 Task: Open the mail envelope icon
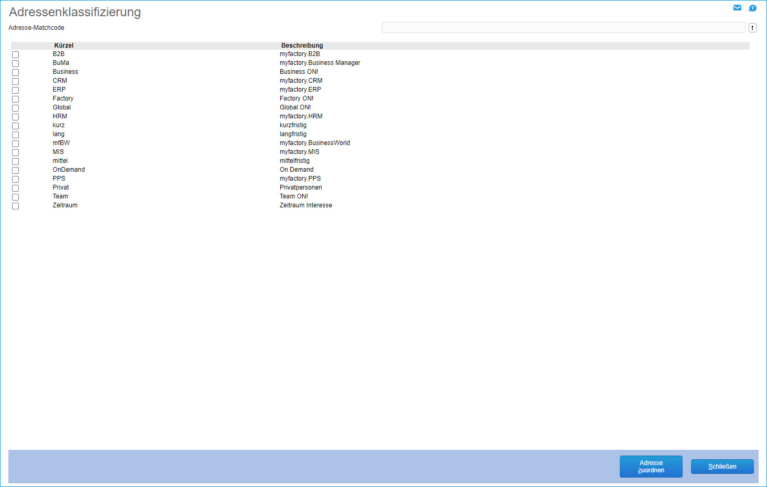click(x=737, y=8)
